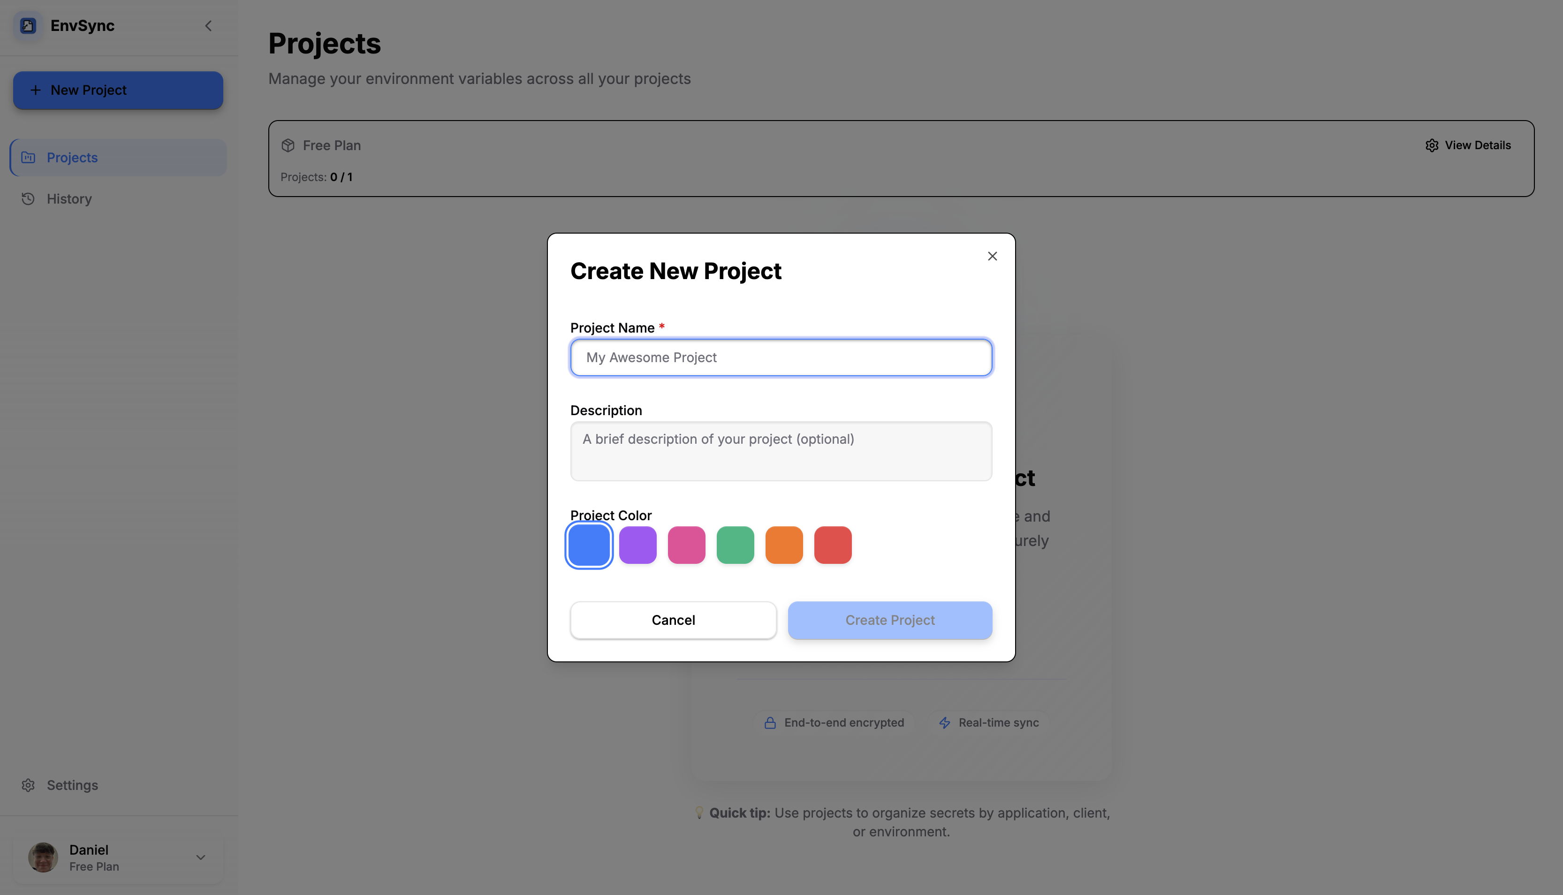Viewport: 1563px width, 895px height.
Task: Choose the pink project color
Action: 686,545
